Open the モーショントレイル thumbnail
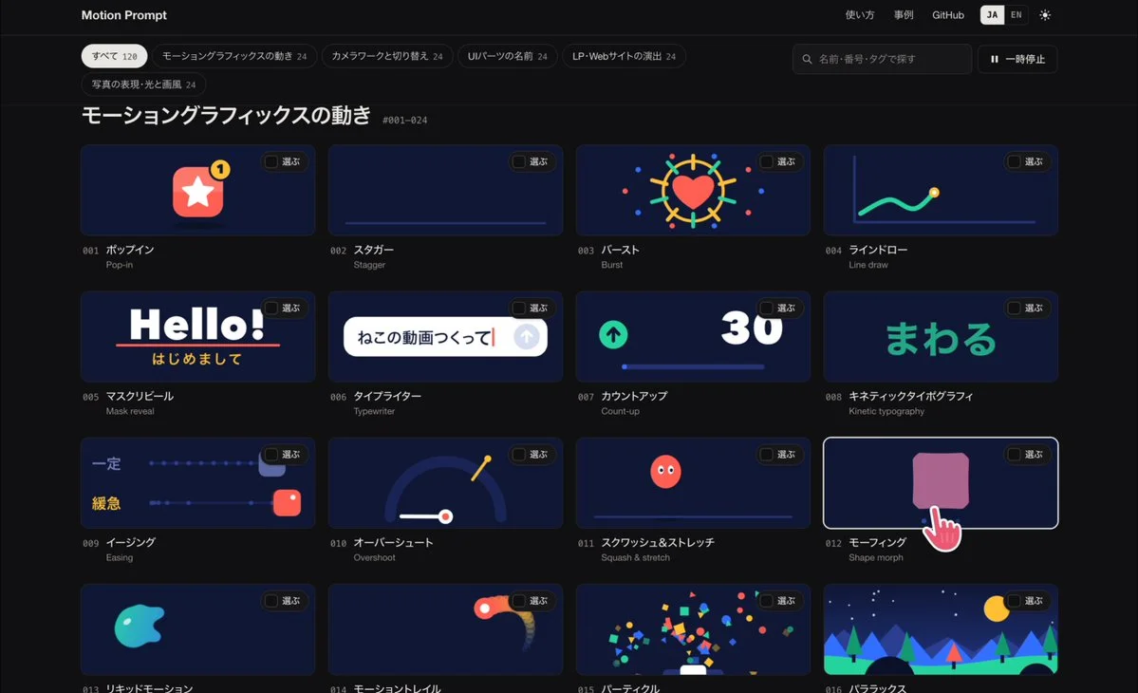This screenshot has height=693, width=1138. click(x=446, y=629)
